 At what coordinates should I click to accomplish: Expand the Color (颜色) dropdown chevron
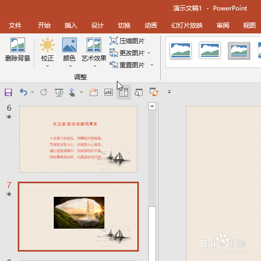coord(70,66)
